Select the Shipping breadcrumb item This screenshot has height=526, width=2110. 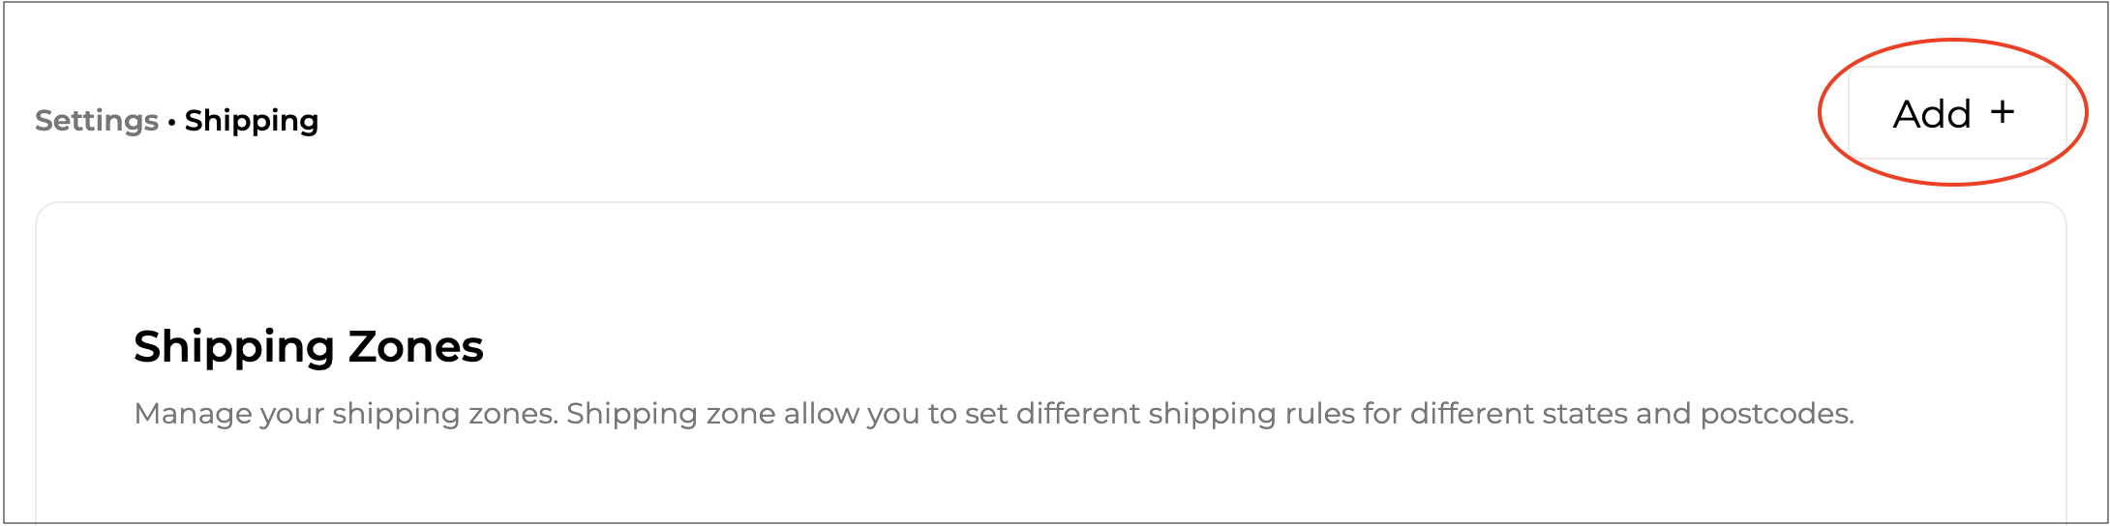(x=252, y=121)
